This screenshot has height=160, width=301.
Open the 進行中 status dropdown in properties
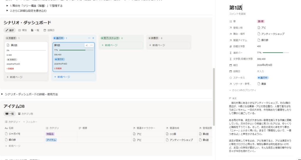pos(263,78)
